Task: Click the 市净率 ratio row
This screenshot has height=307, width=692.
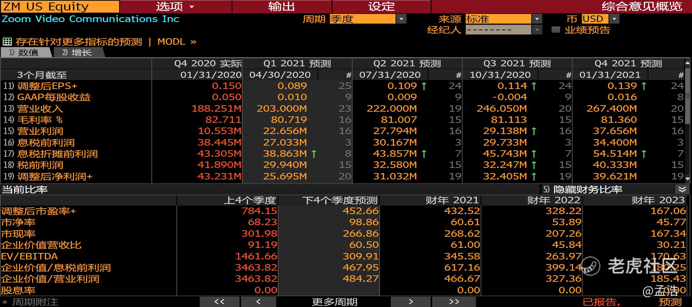Action: pyautogui.click(x=18, y=223)
